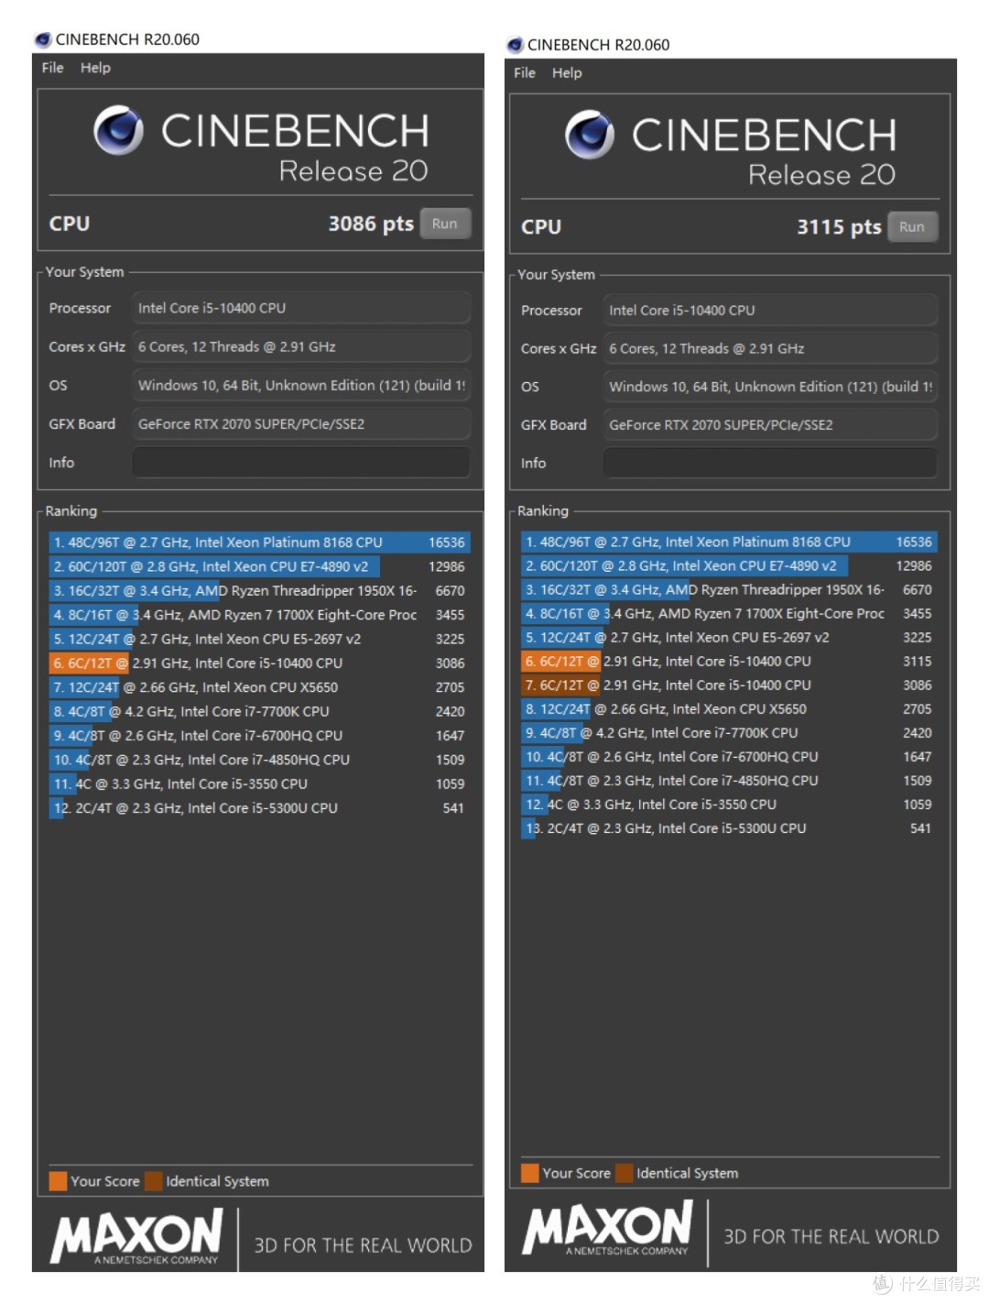Select i7-4850HQ ranking row, left window
989x1304 pixels.
tap(259, 760)
